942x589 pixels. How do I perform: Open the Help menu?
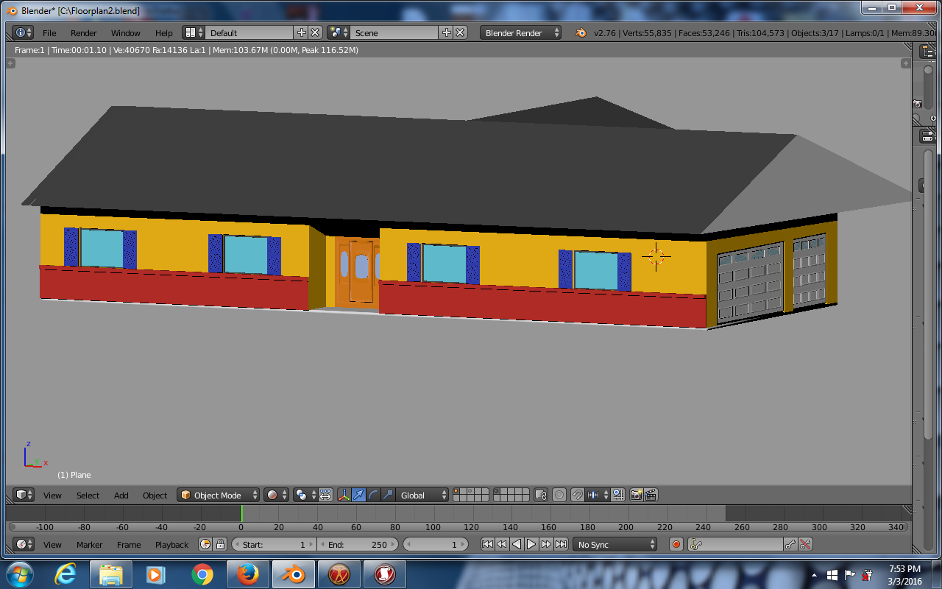[163, 33]
